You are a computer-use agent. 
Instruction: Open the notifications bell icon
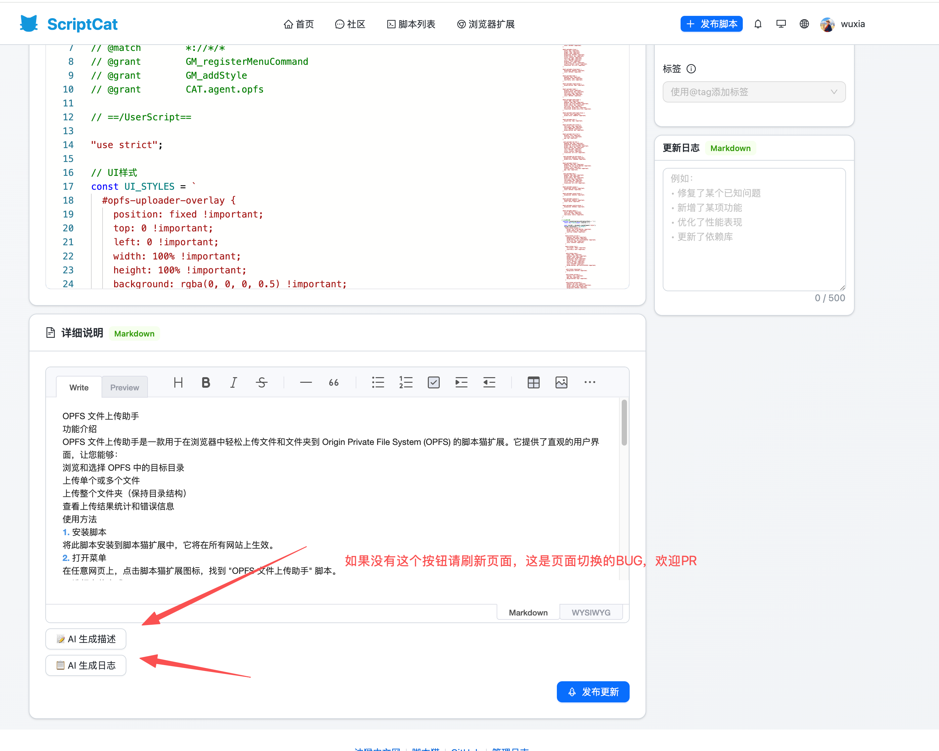[x=758, y=24]
